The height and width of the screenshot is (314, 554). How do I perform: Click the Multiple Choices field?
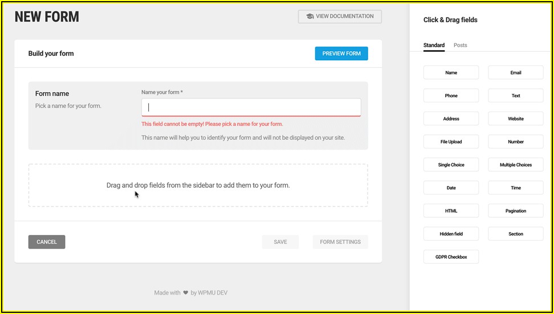pos(515,165)
